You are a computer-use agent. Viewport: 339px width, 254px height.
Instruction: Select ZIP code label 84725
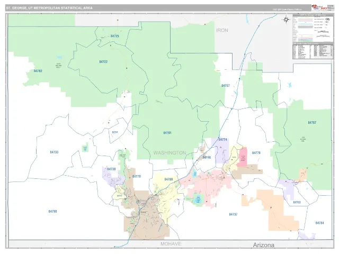(115, 36)
